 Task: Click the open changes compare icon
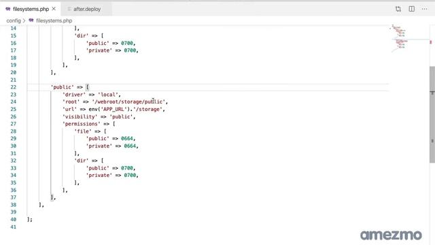398,9
